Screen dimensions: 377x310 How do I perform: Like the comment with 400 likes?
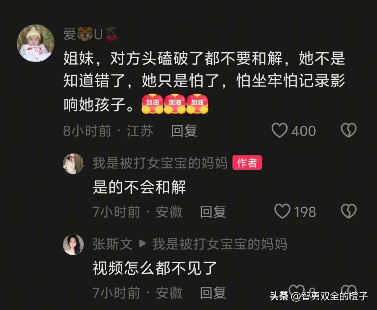[279, 130]
